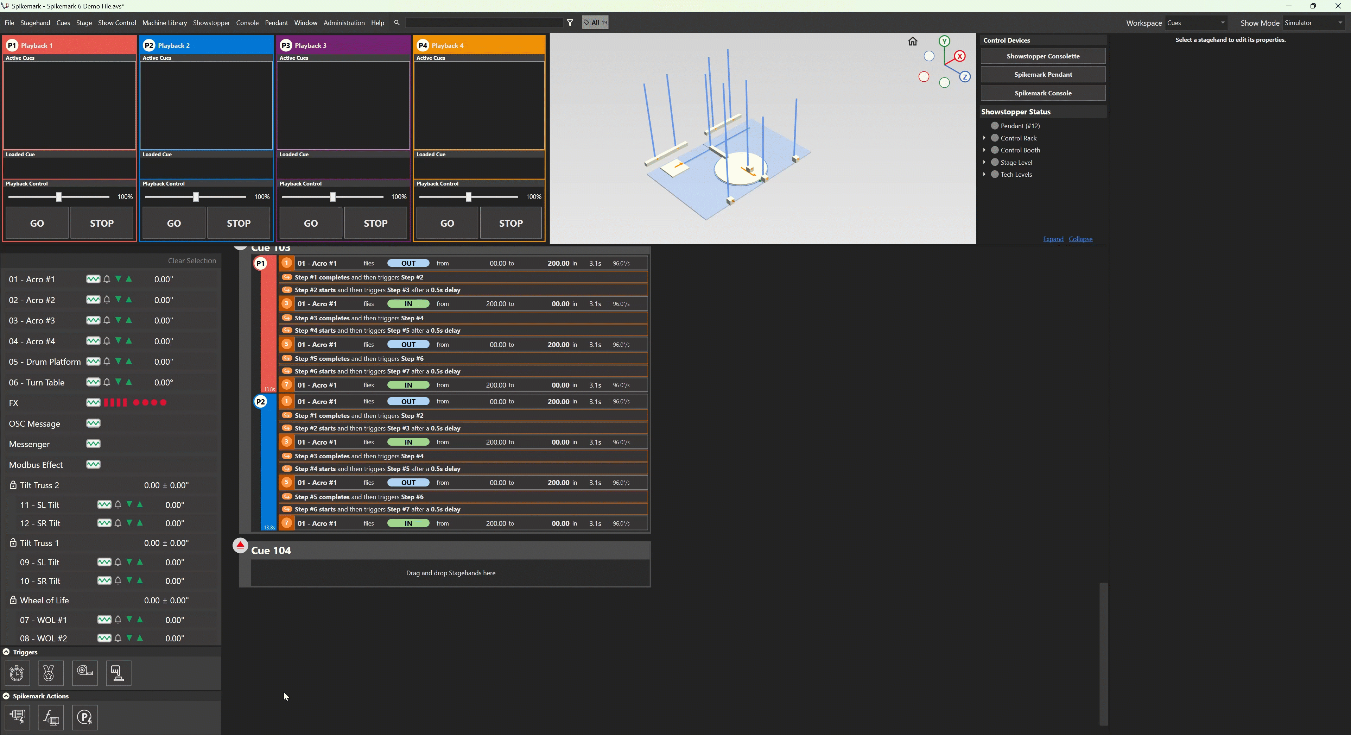The width and height of the screenshot is (1351, 735).
Task: Toggle the bell alert for 02 - Acro #2
Action: click(107, 300)
